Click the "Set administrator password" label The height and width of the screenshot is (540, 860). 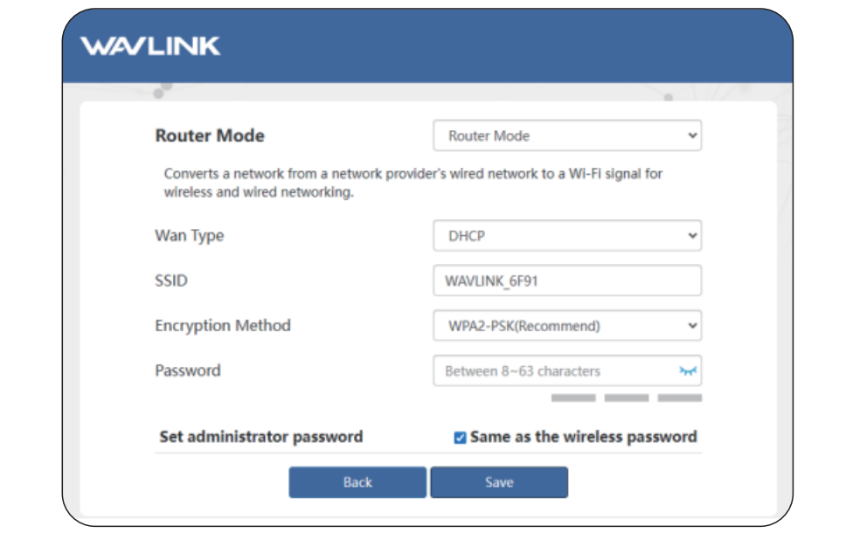(260, 437)
